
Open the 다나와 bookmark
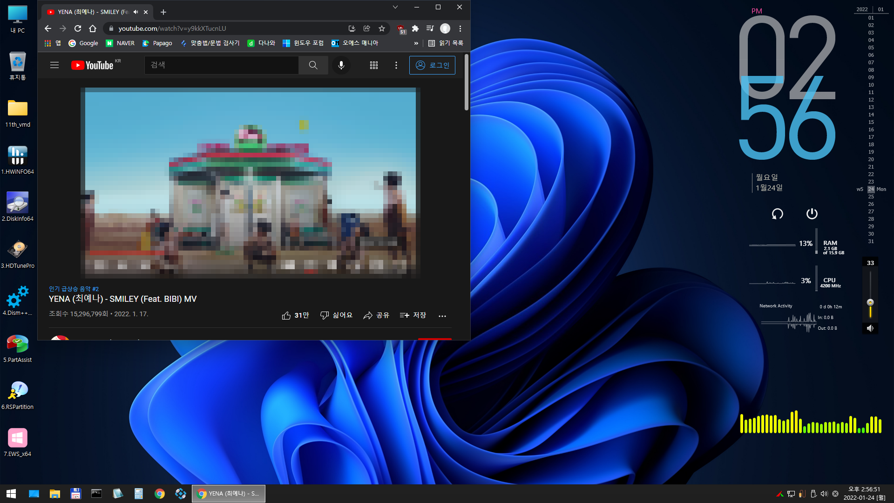tap(261, 43)
